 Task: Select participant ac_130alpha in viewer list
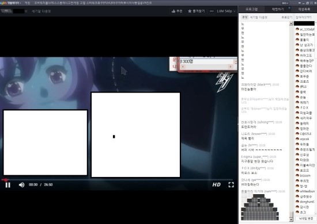[x=305, y=29]
